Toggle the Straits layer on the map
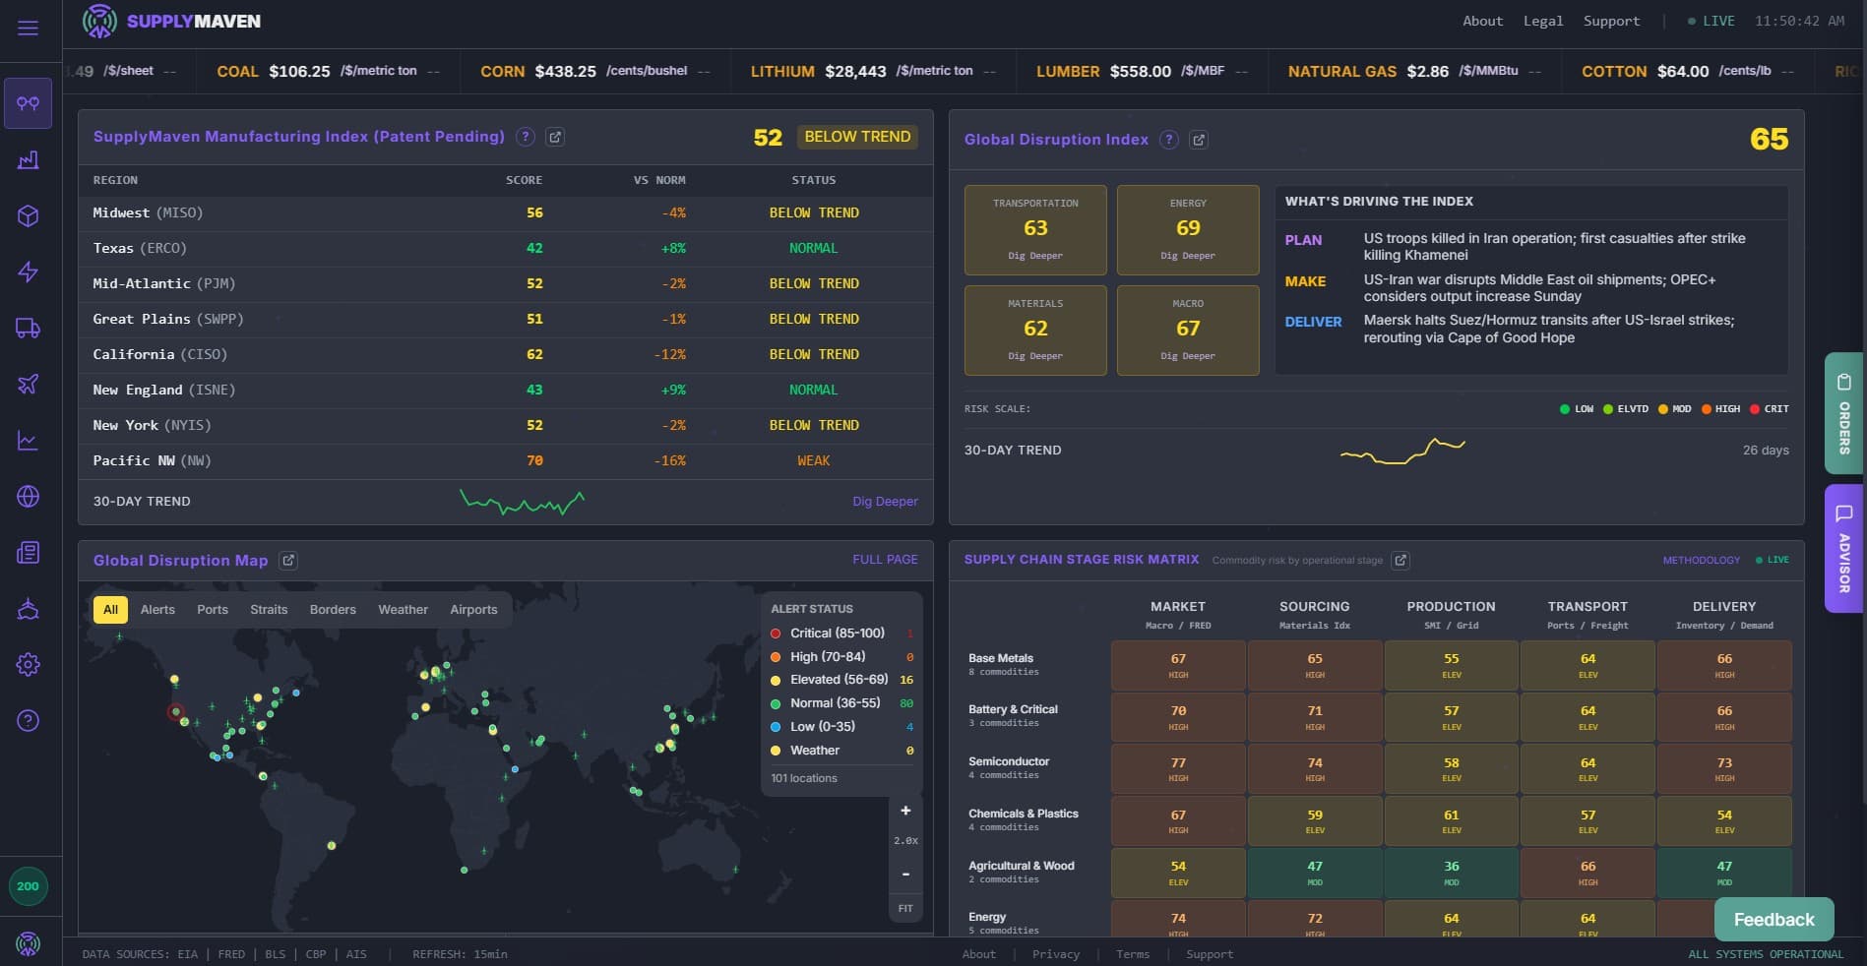The image size is (1867, 966). click(x=269, y=610)
